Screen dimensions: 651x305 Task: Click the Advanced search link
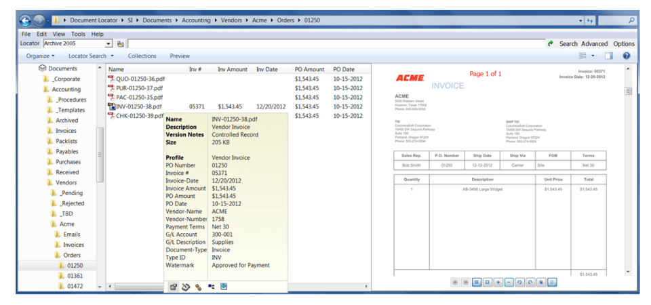coord(594,43)
